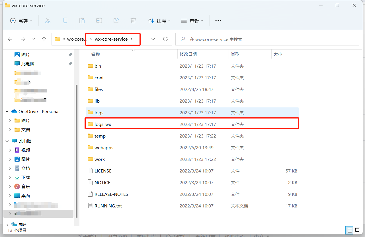Select the RUNNING.txt file
The image size is (365, 237).
point(108,206)
